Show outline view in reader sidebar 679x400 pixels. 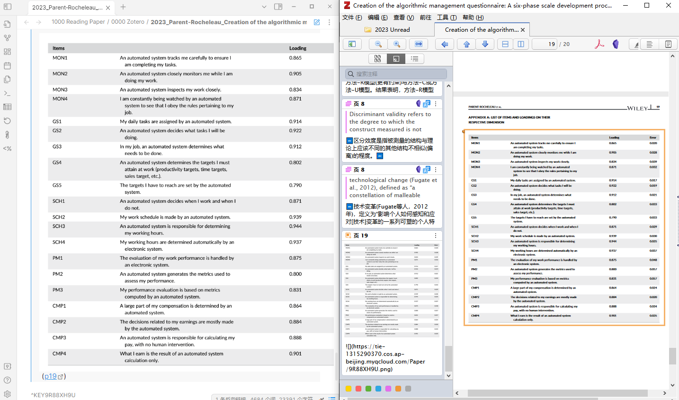[x=414, y=59]
